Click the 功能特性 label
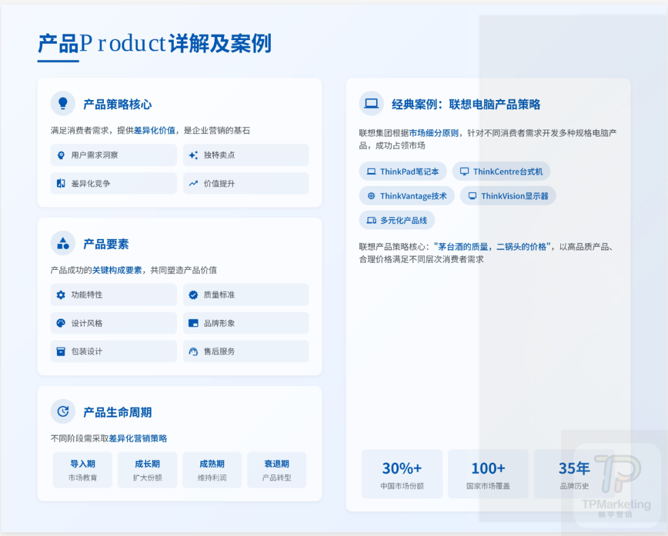Image resolution: width=668 pixels, height=536 pixels. click(x=87, y=295)
